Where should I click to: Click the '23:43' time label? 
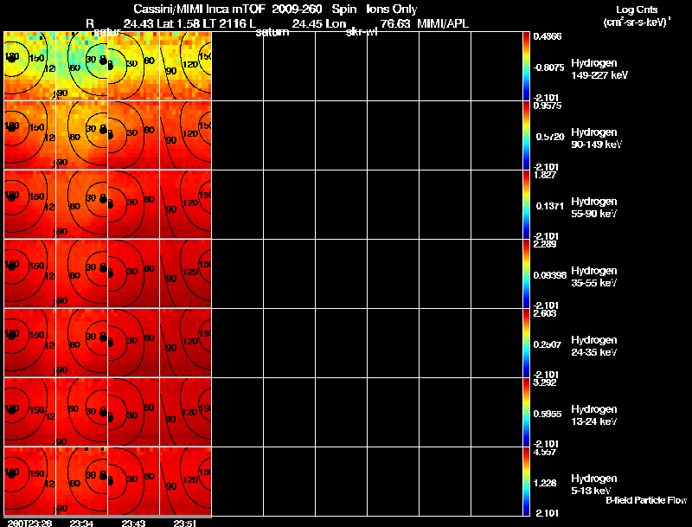(x=133, y=523)
